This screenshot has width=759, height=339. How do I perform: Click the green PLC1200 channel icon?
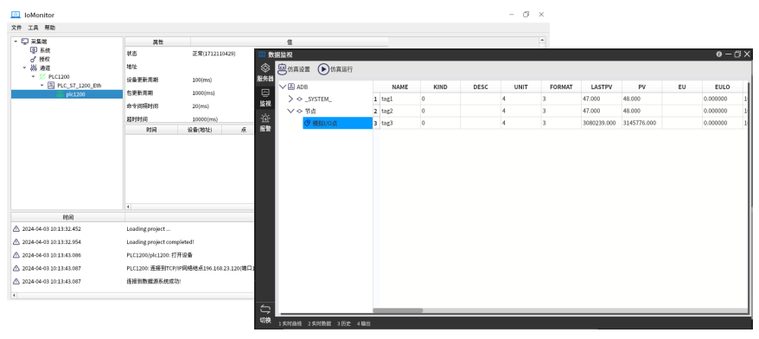click(42, 76)
